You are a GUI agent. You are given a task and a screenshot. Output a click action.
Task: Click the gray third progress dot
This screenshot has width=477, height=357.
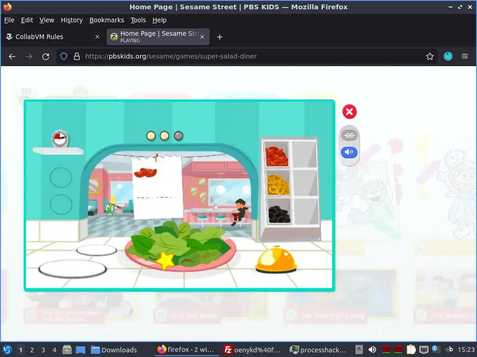(178, 136)
